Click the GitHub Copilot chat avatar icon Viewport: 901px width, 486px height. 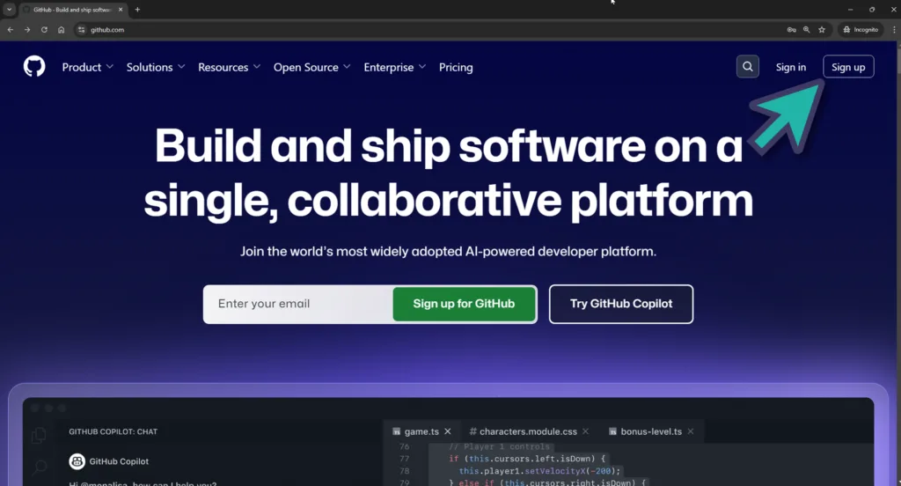point(77,461)
